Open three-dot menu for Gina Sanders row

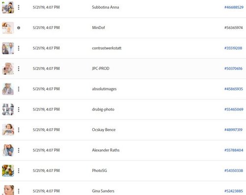point(19,191)
